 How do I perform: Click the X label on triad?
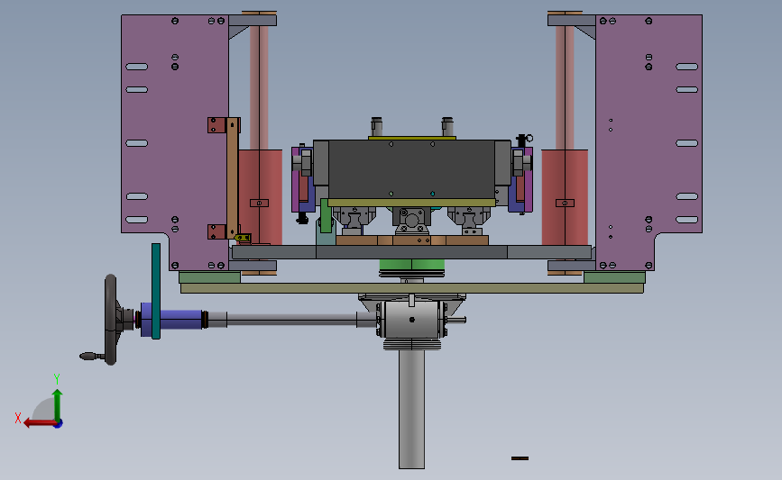pyautogui.click(x=18, y=418)
